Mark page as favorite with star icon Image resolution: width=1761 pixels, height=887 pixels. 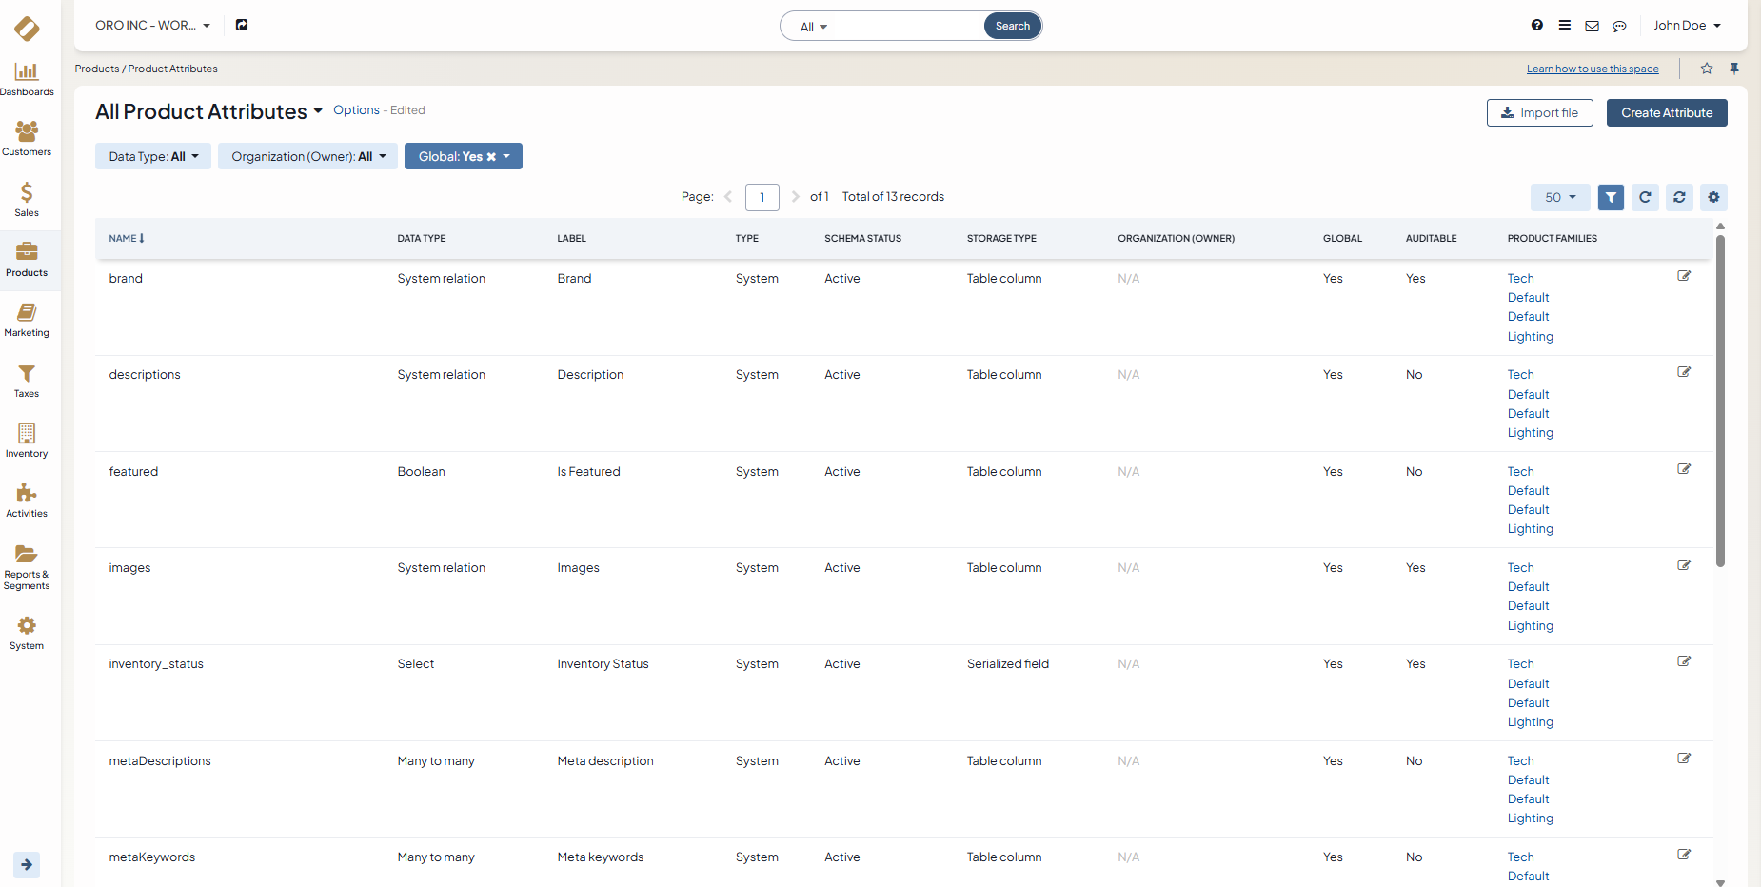1707,69
